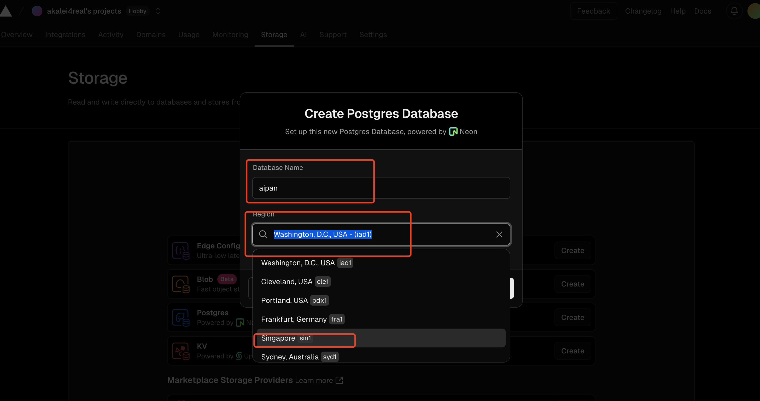
Task: Click the Storage page heading
Action: [x=97, y=78]
